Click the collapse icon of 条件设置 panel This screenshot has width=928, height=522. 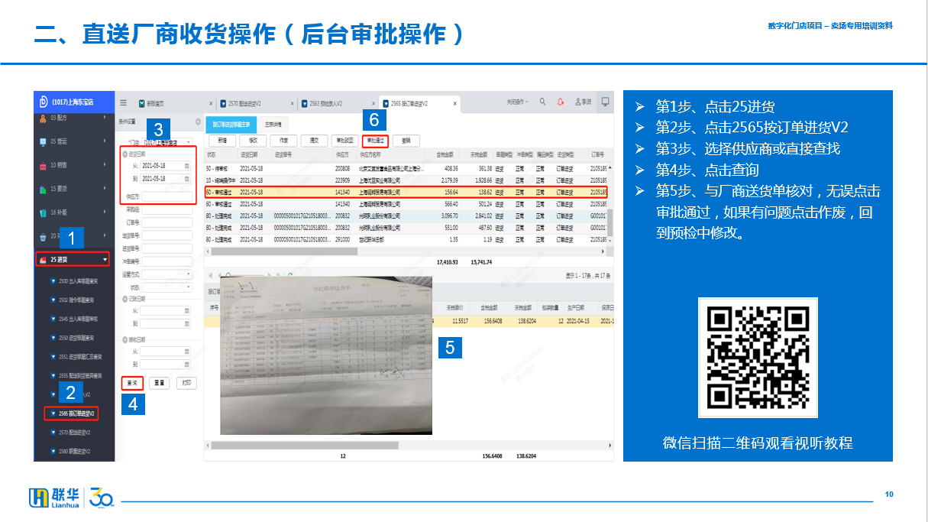(198, 122)
